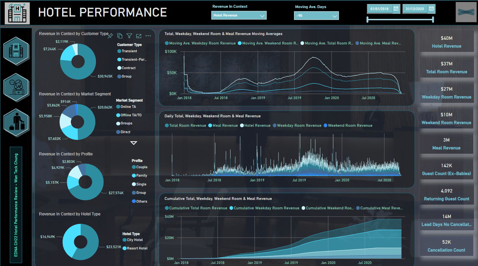Pin the Customer Type donut visual

pyautogui.click(x=110, y=36)
